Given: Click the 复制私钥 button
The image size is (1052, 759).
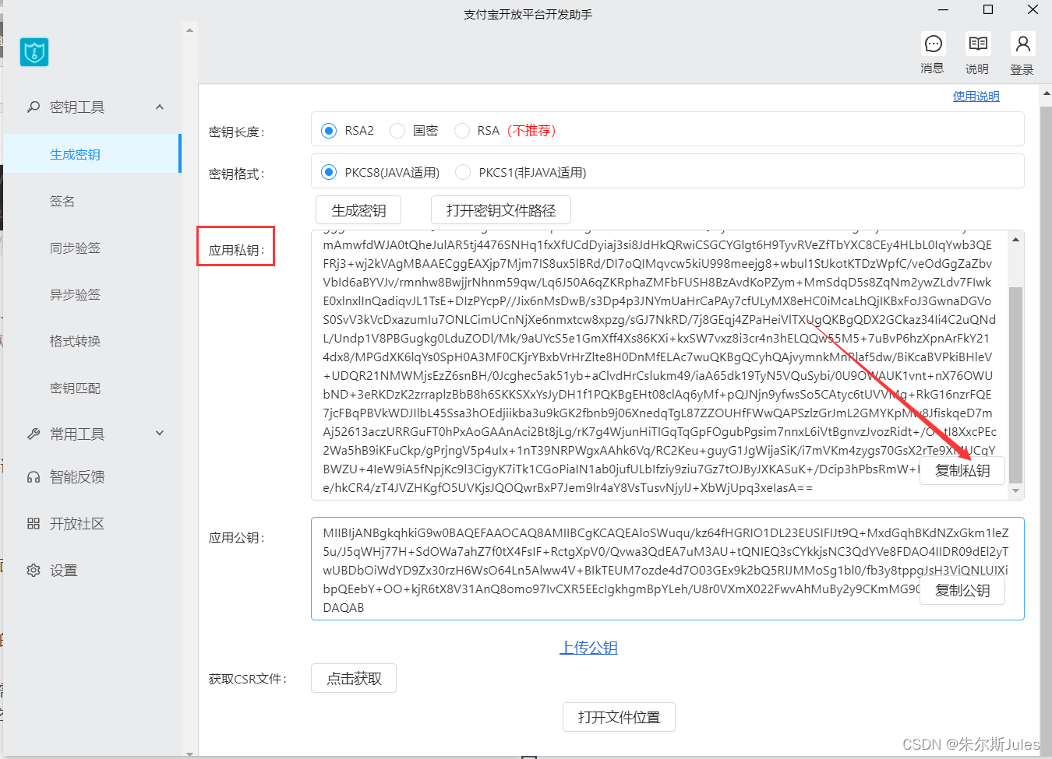Looking at the screenshot, I should click(962, 470).
